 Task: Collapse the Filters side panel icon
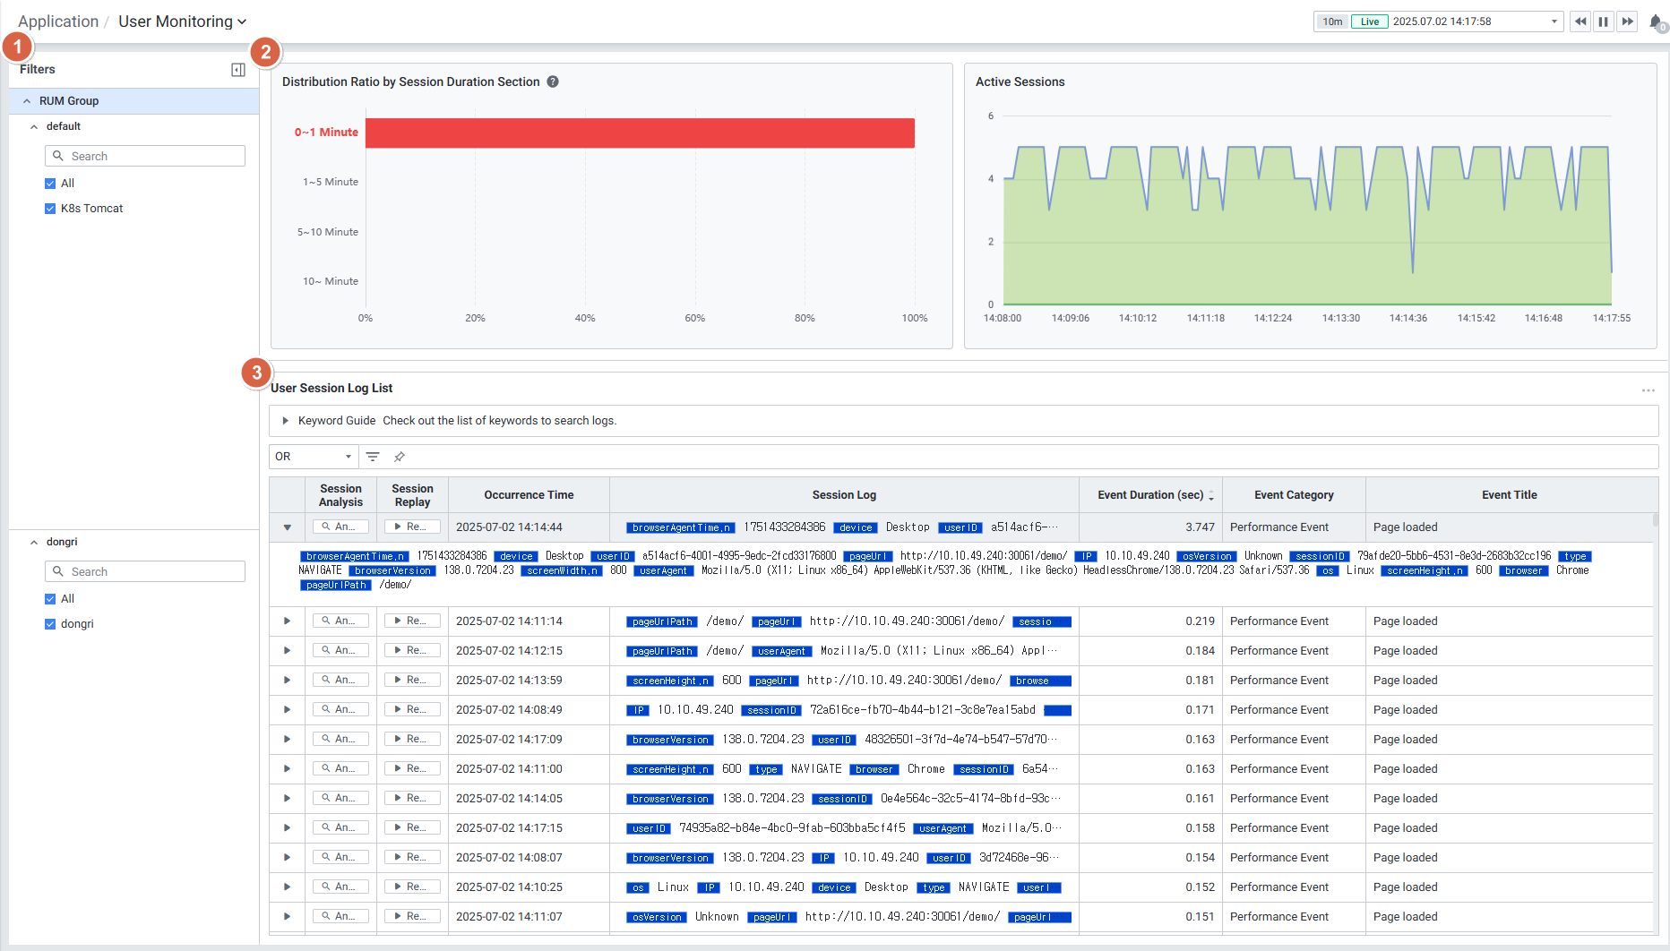point(238,70)
